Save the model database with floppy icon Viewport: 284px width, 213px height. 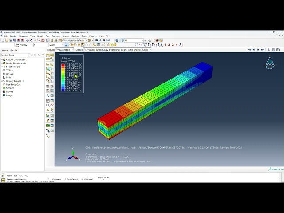pos(11,40)
